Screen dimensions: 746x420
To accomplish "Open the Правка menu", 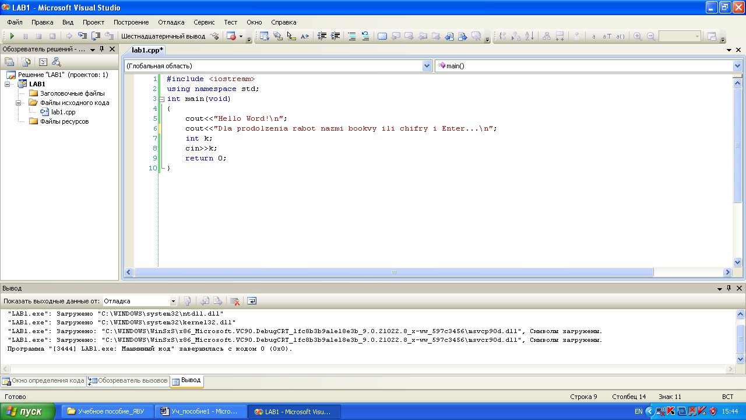I will (43, 22).
